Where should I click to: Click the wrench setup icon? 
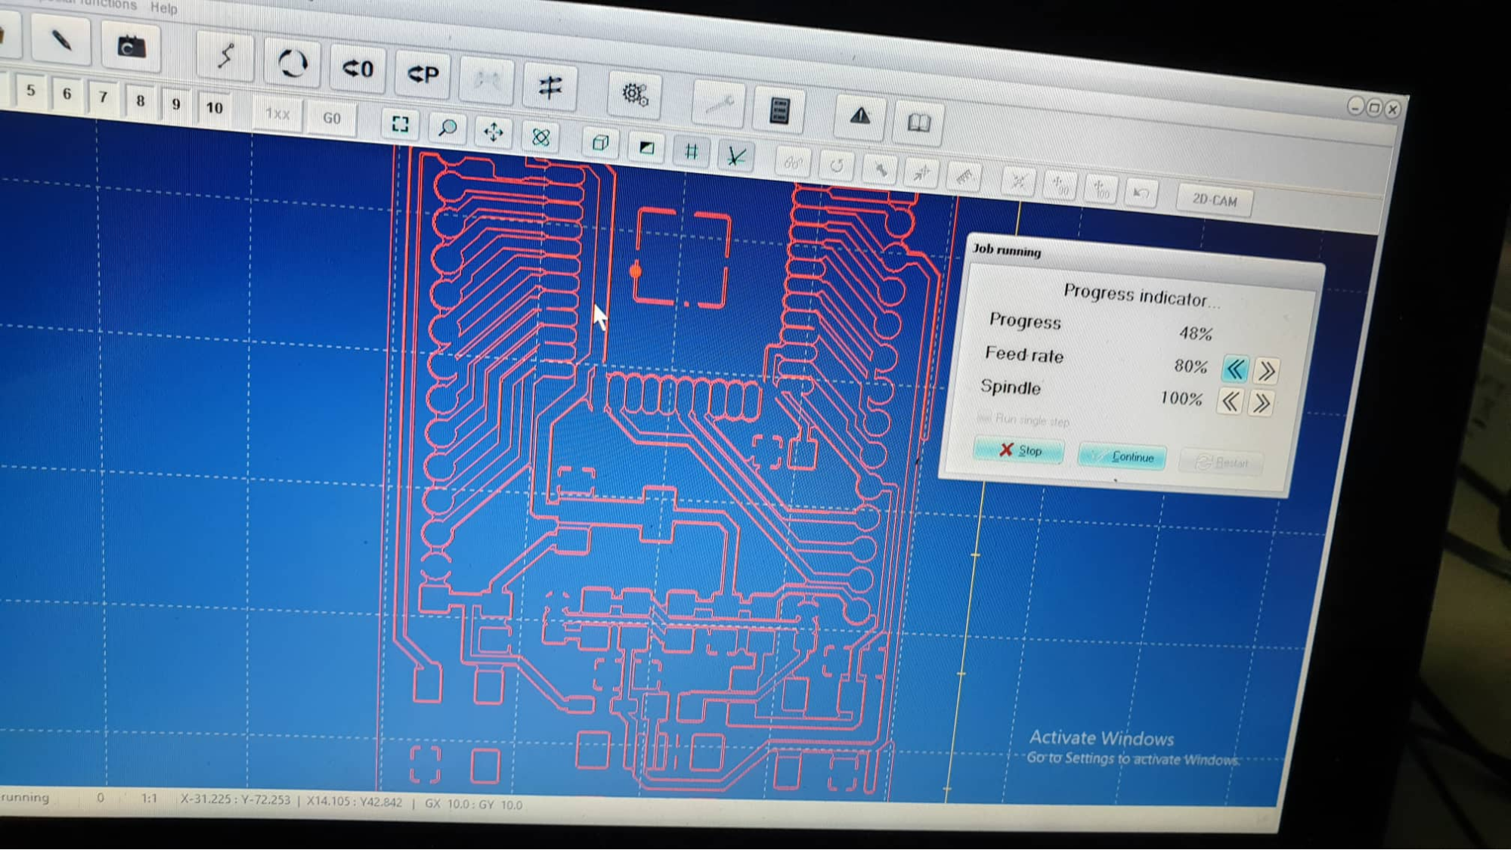[x=720, y=105]
